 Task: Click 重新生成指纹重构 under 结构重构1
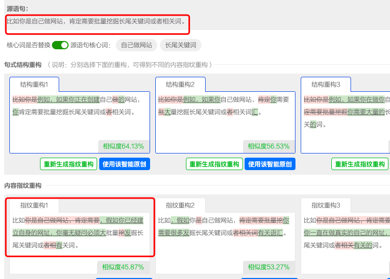(x=69, y=164)
